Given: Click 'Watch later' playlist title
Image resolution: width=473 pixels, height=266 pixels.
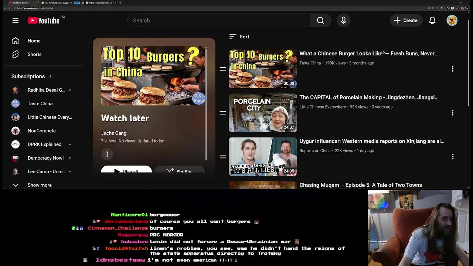Looking at the screenshot, I should pos(125,118).
